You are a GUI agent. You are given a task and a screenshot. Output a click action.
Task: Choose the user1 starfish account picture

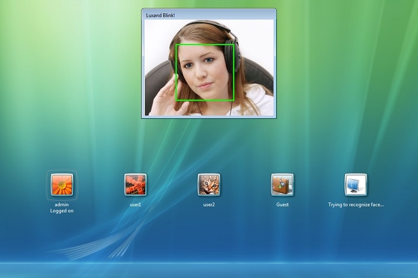[x=135, y=185]
